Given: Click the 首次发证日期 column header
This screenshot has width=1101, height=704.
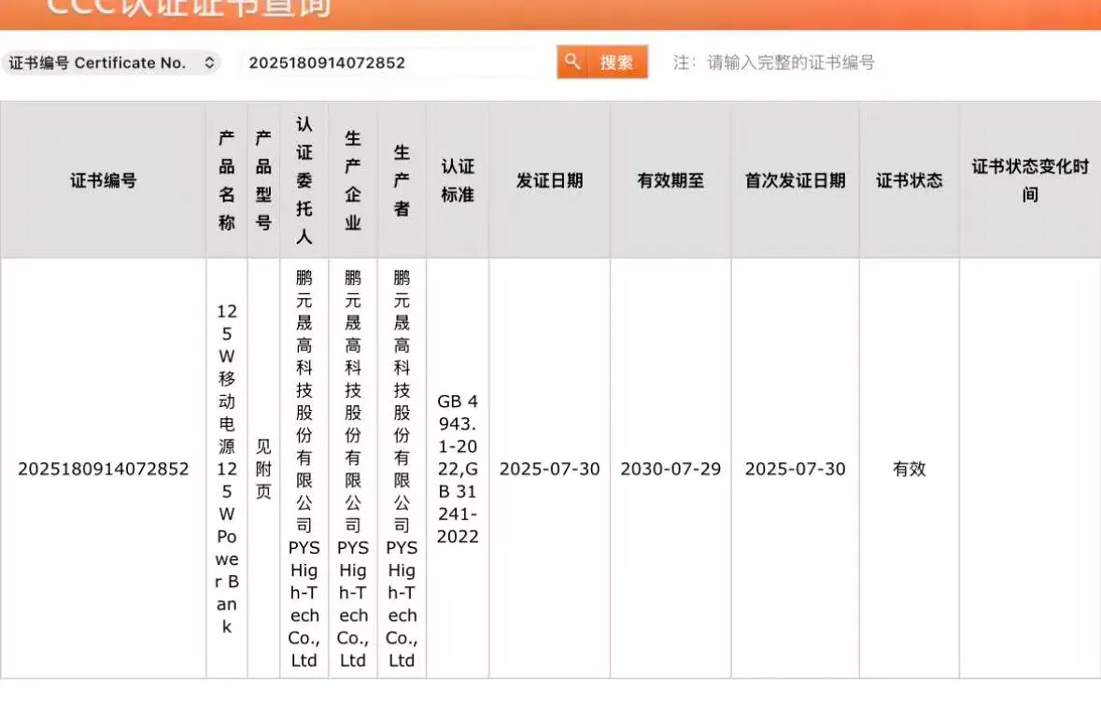Looking at the screenshot, I should point(795,180).
